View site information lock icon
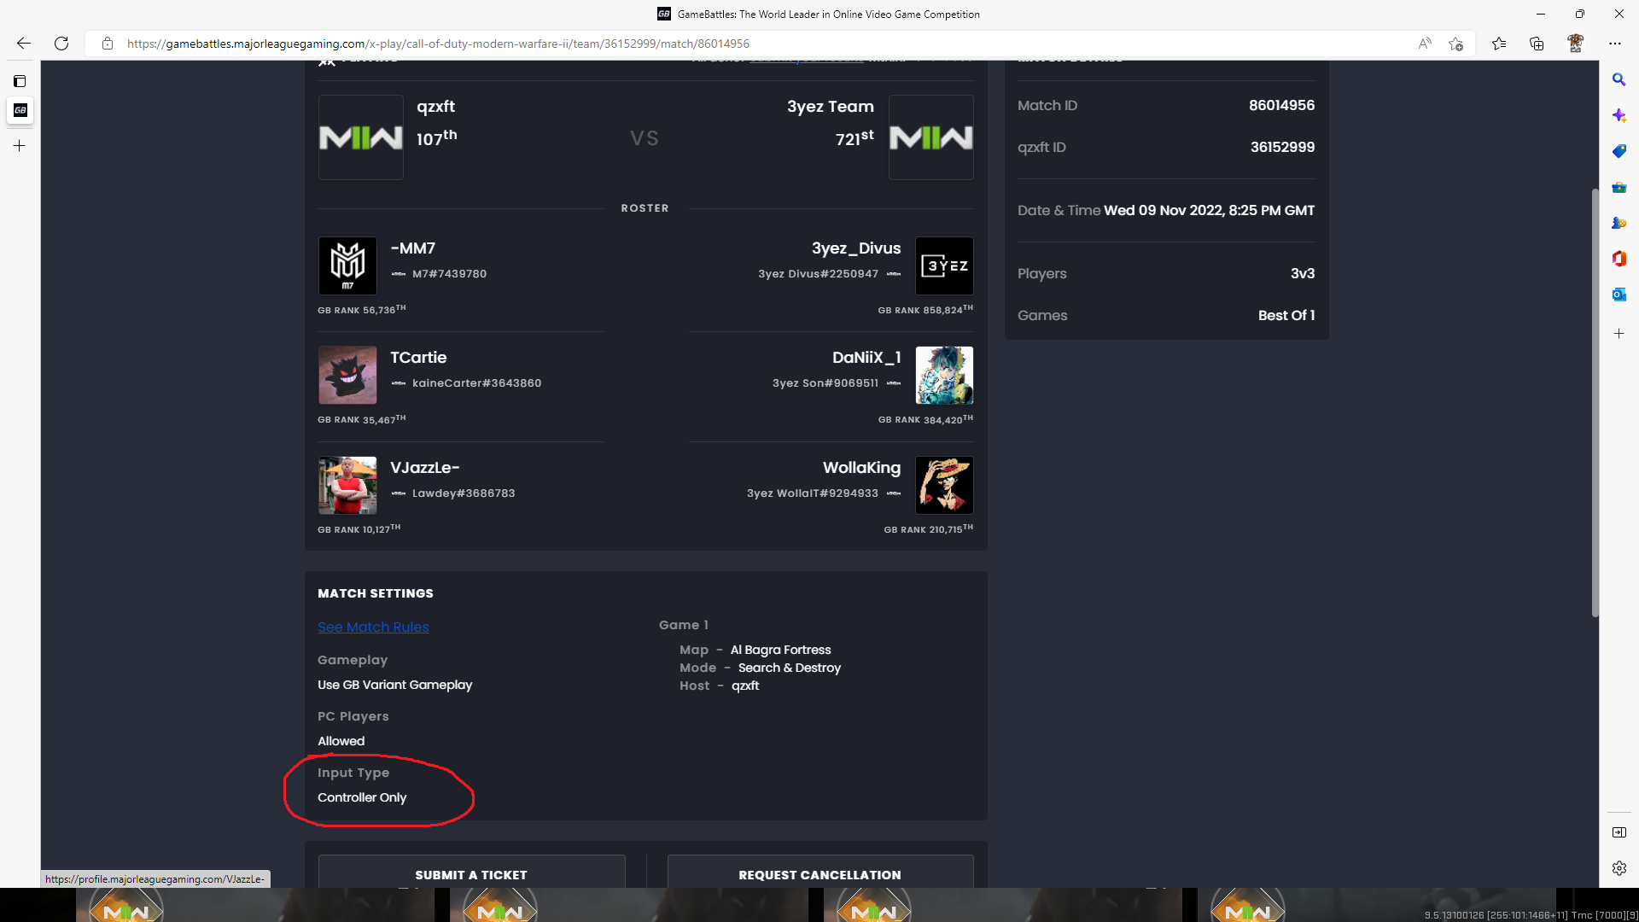This screenshot has width=1639, height=922. (x=108, y=44)
